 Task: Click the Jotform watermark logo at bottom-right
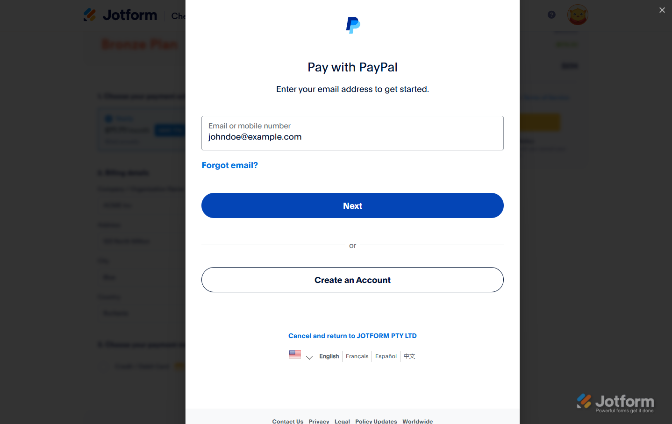[615, 402]
